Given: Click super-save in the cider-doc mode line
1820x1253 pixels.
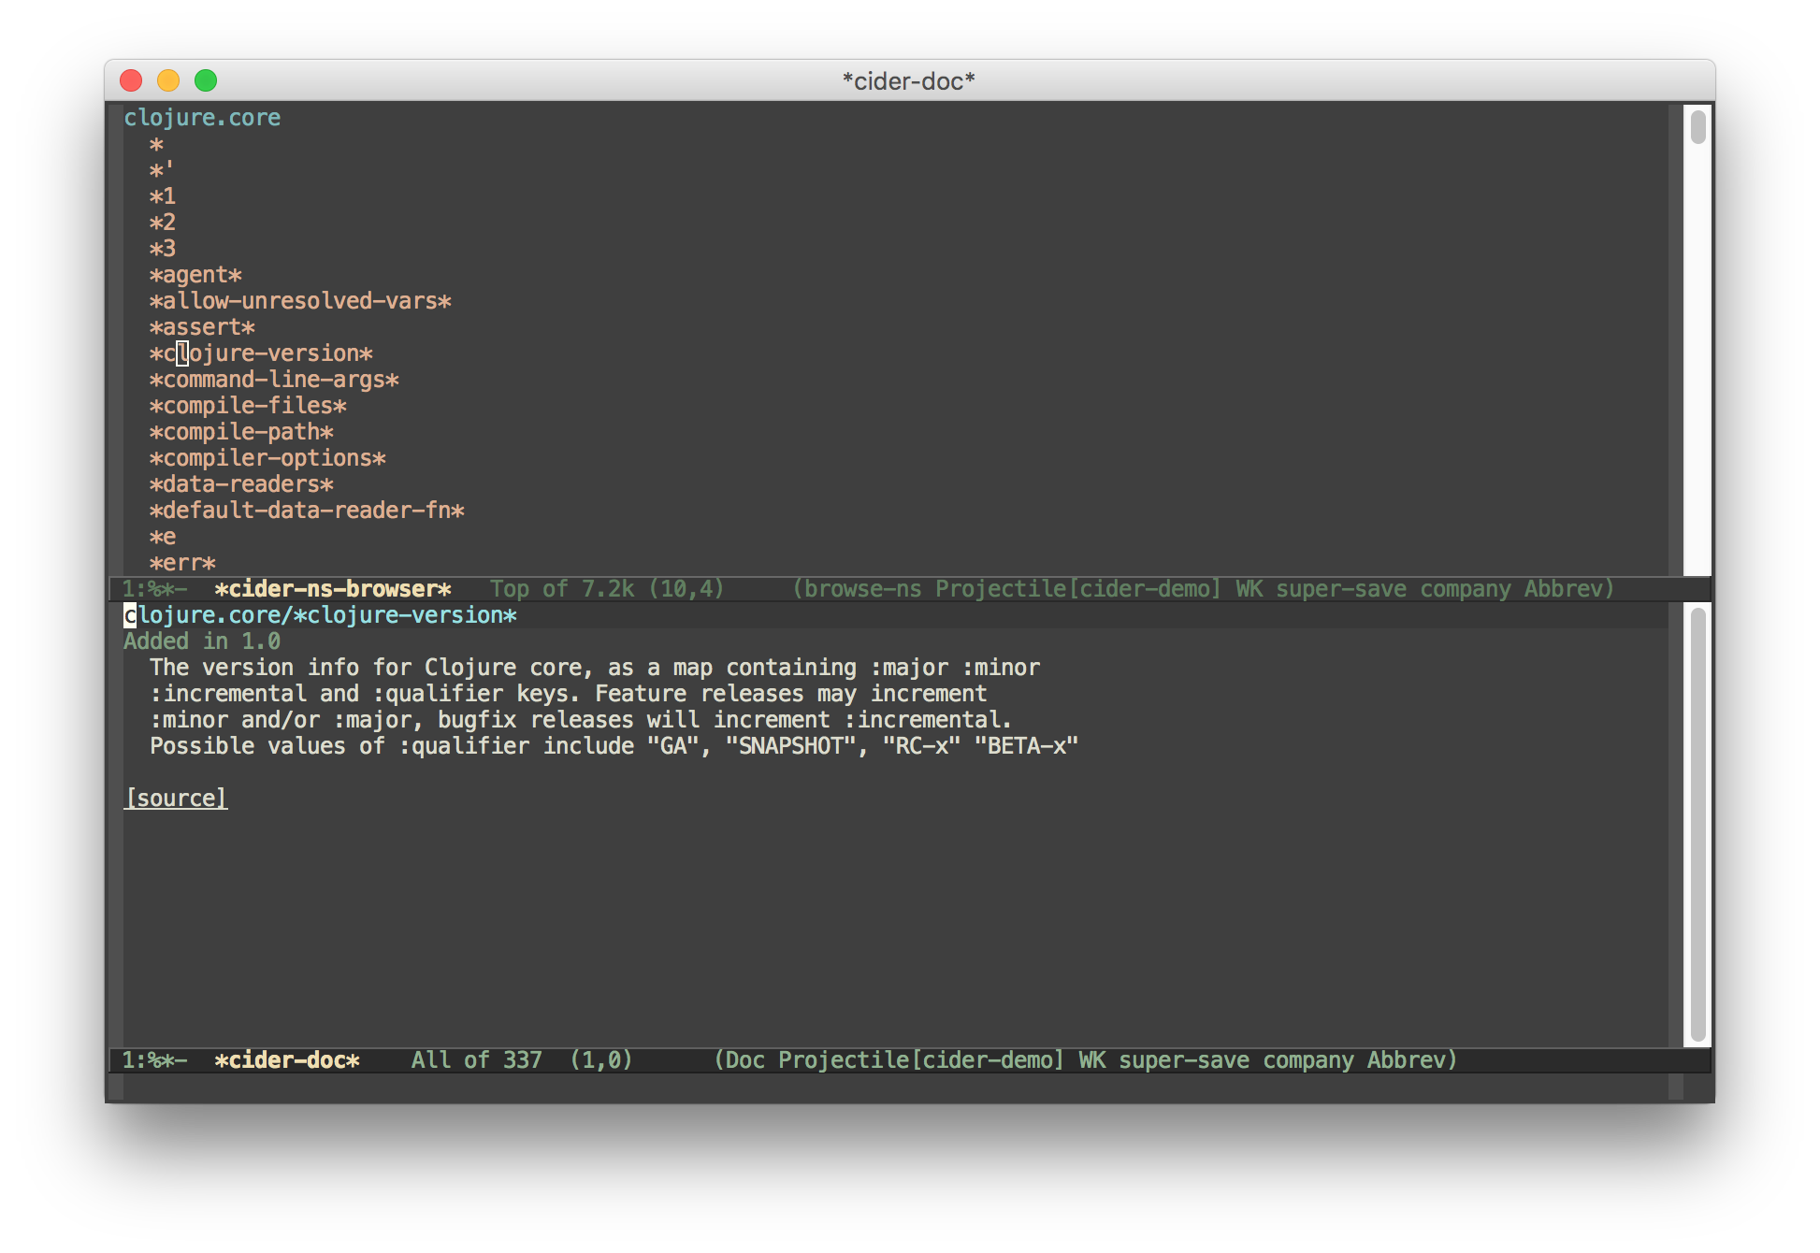Looking at the screenshot, I should (x=1184, y=1060).
